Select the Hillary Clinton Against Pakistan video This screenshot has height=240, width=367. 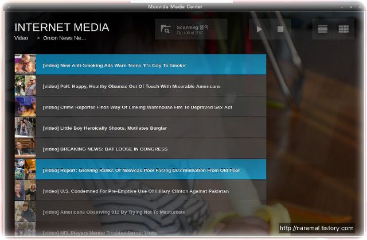[151, 191]
